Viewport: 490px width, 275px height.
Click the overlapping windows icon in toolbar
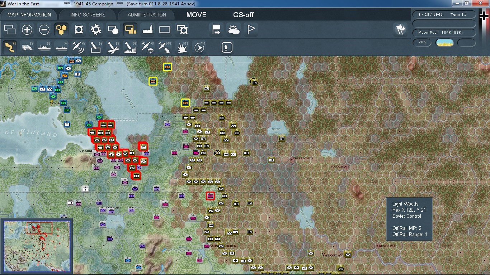(x=10, y=29)
